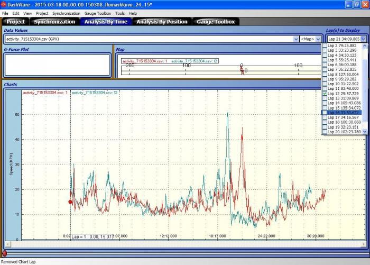Check the Lap 15 135:34.072 checkbox
Screen dimensions: 370x265
click(x=325, y=108)
